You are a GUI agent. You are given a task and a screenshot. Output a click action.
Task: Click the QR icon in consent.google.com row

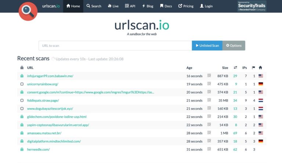209,92
